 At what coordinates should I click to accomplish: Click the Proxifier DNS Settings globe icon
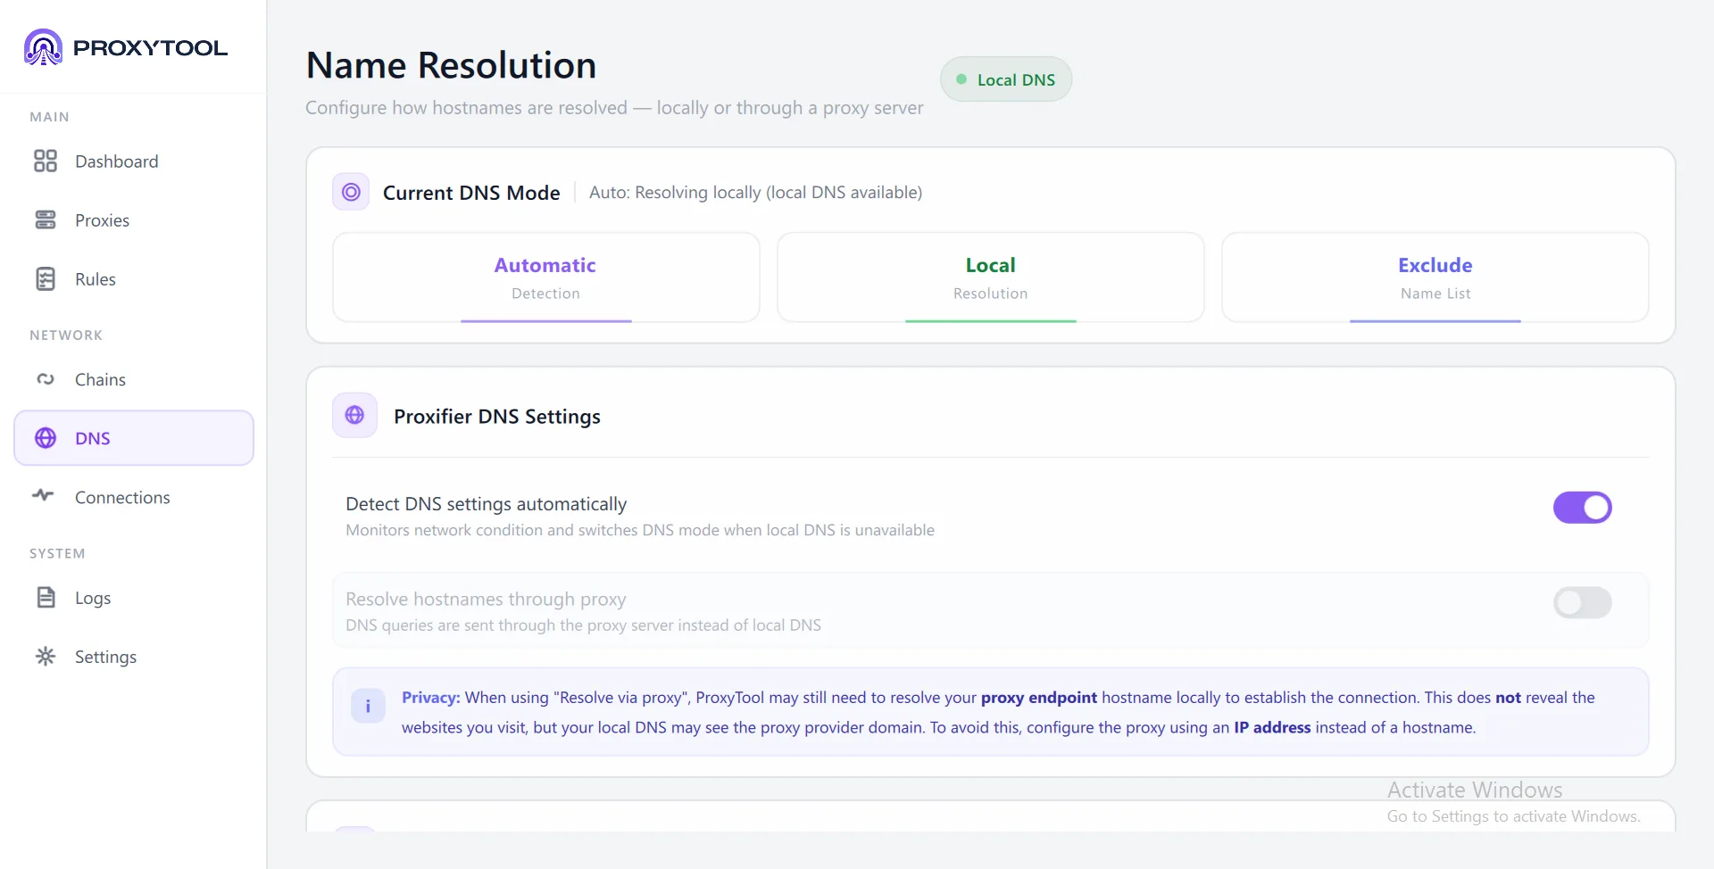(354, 415)
